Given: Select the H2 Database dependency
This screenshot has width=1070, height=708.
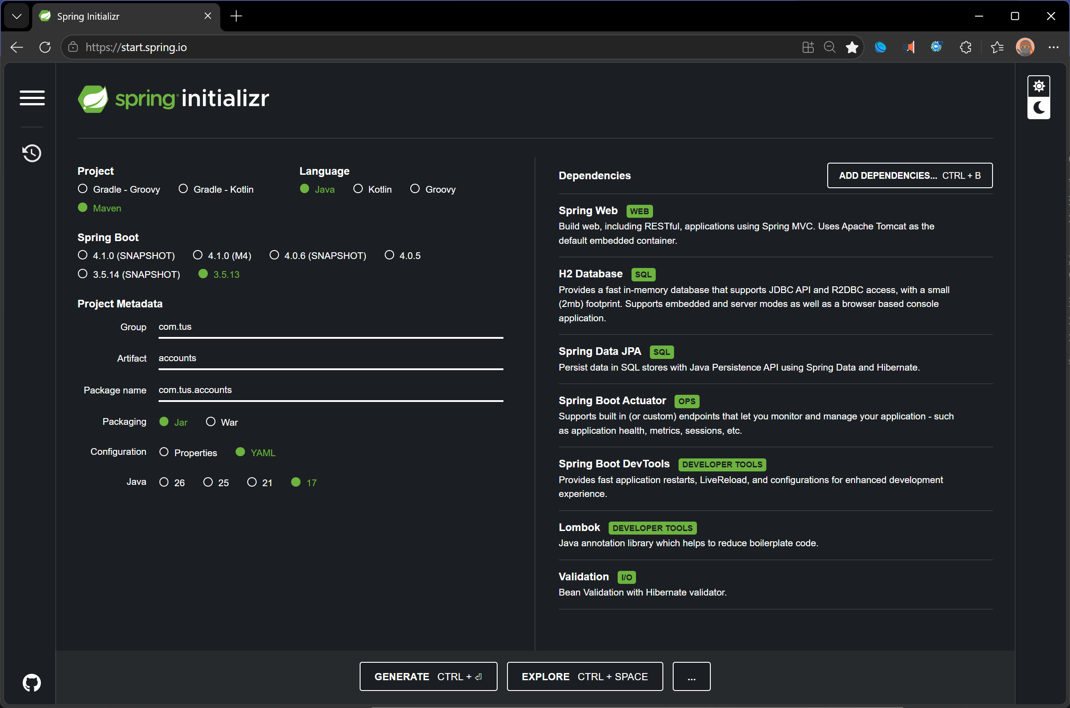Looking at the screenshot, I should point(775,296).
